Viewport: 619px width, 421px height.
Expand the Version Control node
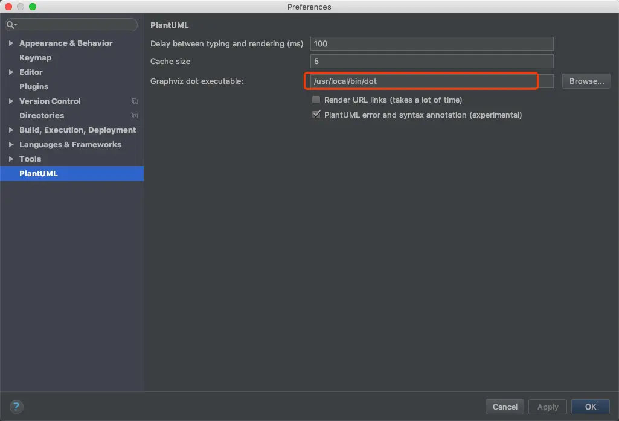[11, 101]
